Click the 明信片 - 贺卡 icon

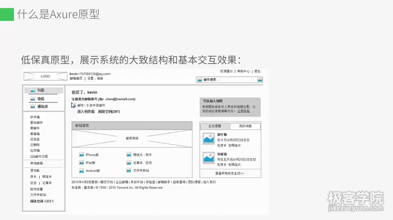[129, 154]
